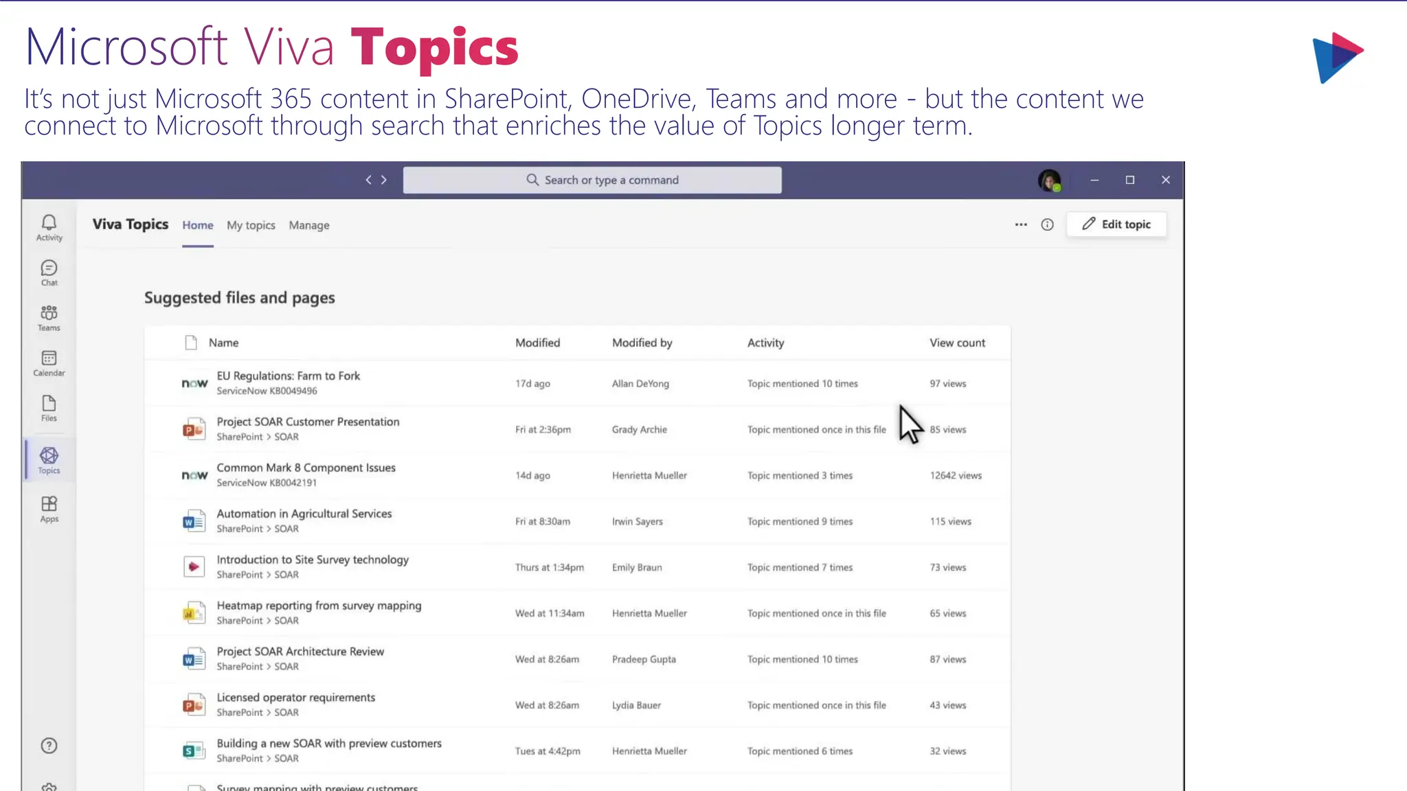Click Stream video icon for Site Survey technology

point(194,567)
